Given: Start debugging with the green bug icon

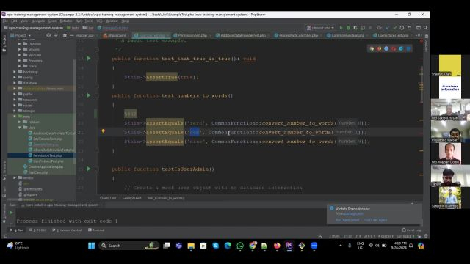Looking at the screenshot, I should [x=348, y=28].
